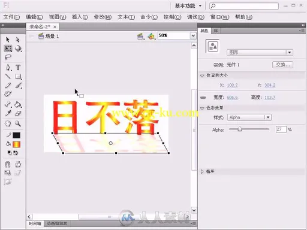
Task: Collapse the tools panel double arrow
Action: pos(3,25)
